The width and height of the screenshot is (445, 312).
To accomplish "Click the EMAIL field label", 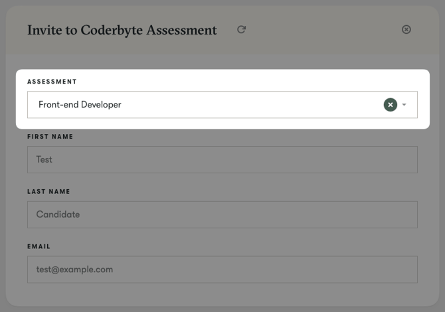I will pyautogui.click(x=39, y=246).
